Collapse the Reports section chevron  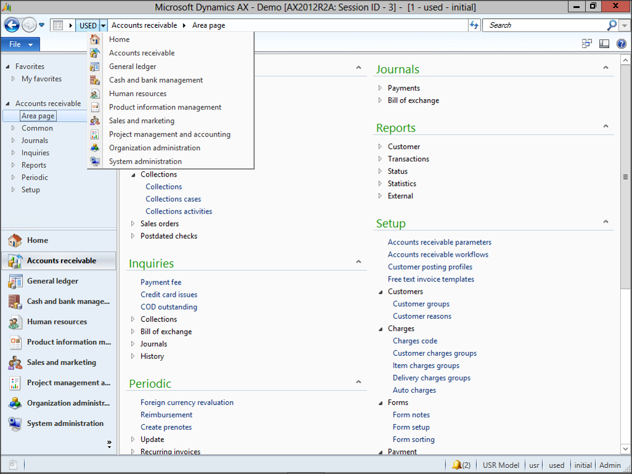click(x=606, y=126)
